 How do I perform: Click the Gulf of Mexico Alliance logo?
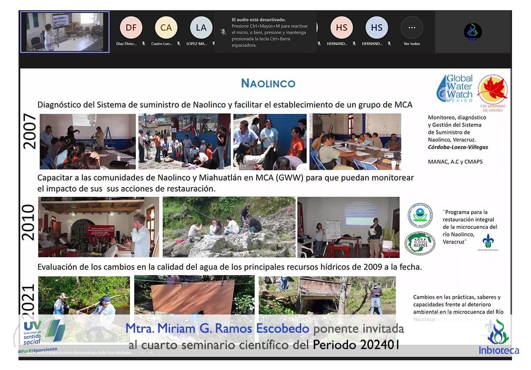coord(419,243)
